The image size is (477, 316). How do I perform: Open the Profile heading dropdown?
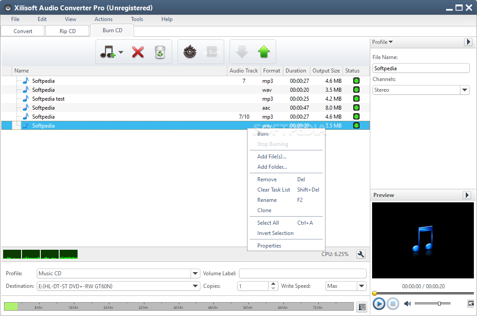click(382, 42)
